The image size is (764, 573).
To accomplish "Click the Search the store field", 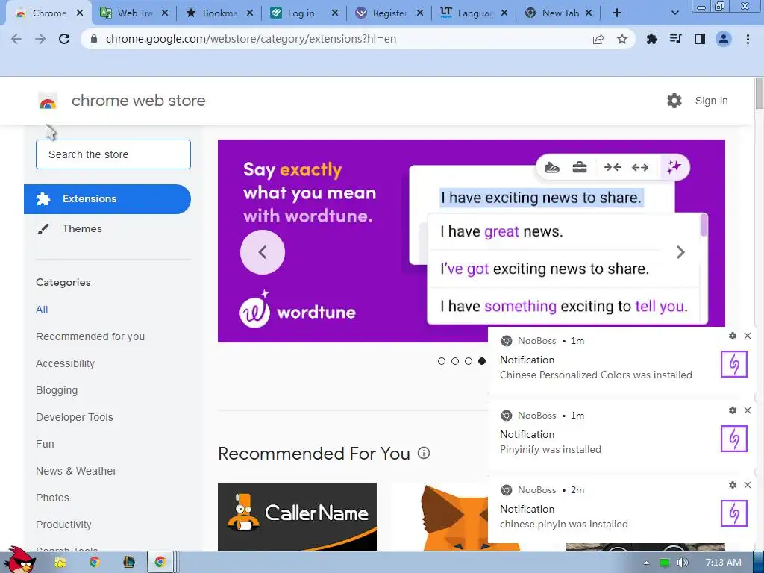I will [x=113, y=154].
